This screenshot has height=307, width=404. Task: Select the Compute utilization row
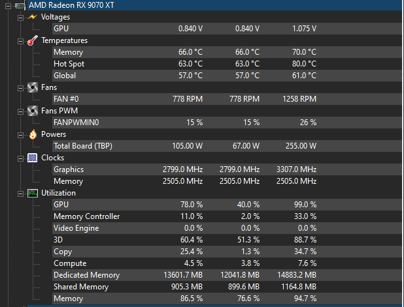click(x=227, y=263)
